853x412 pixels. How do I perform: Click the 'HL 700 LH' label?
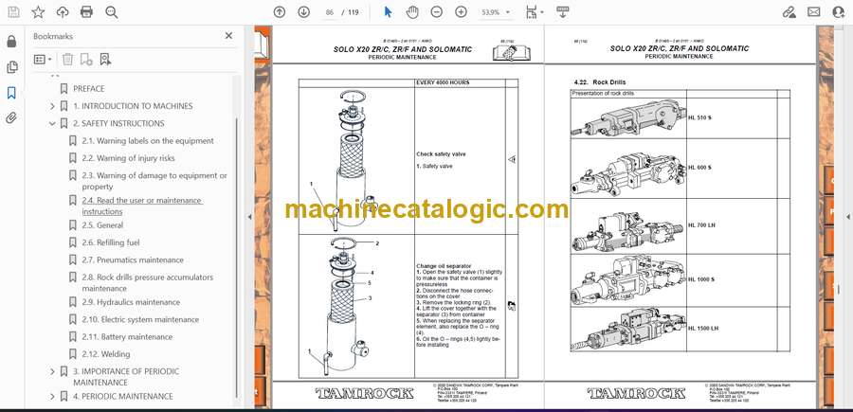tap(700, 225)
